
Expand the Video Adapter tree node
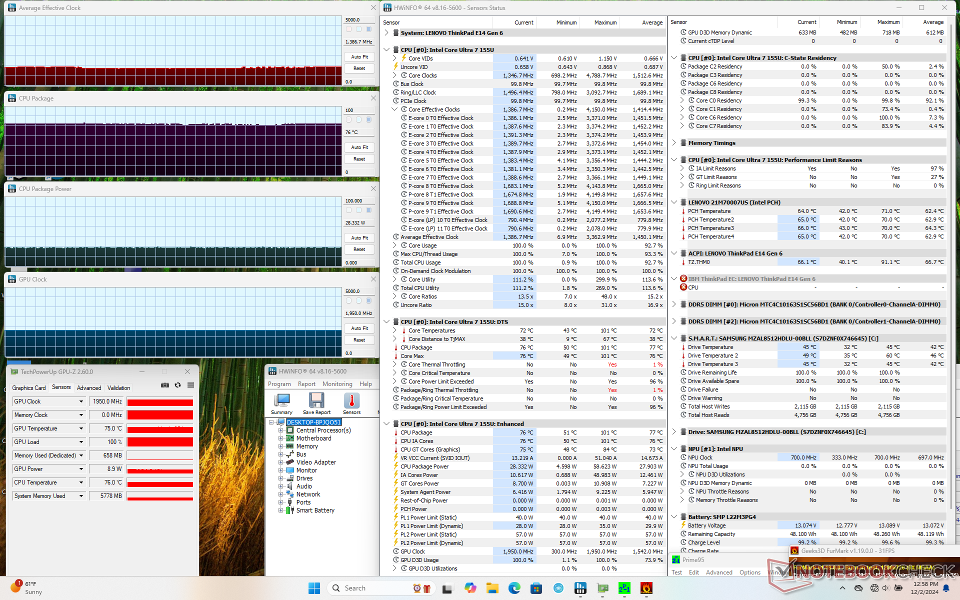[x=281, y=462]
